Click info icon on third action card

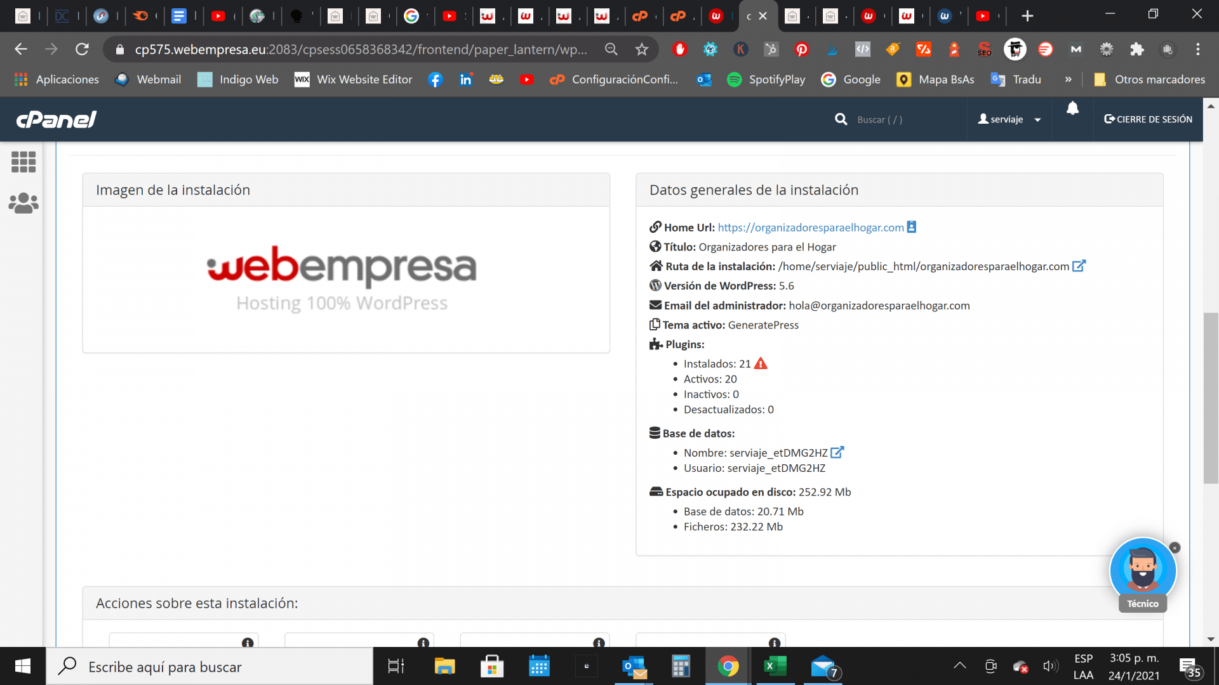(599, 643)
